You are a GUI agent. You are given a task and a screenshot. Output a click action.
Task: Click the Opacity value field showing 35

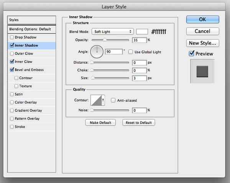coord(140,40)
